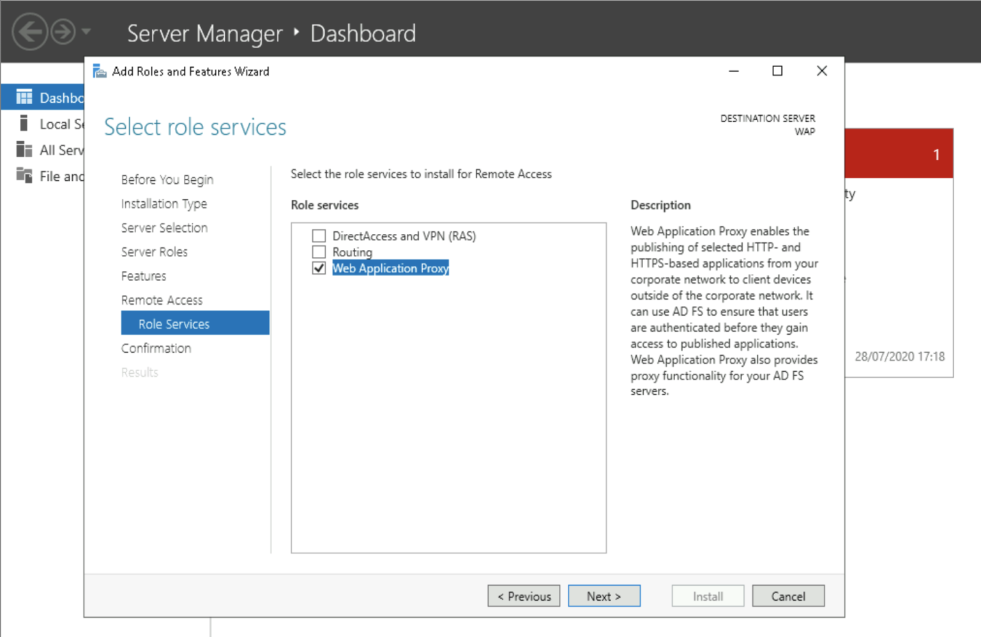The image size is (981, 637).
Task: Uncheck Web Application Proxy
Action: pos(319,268)
